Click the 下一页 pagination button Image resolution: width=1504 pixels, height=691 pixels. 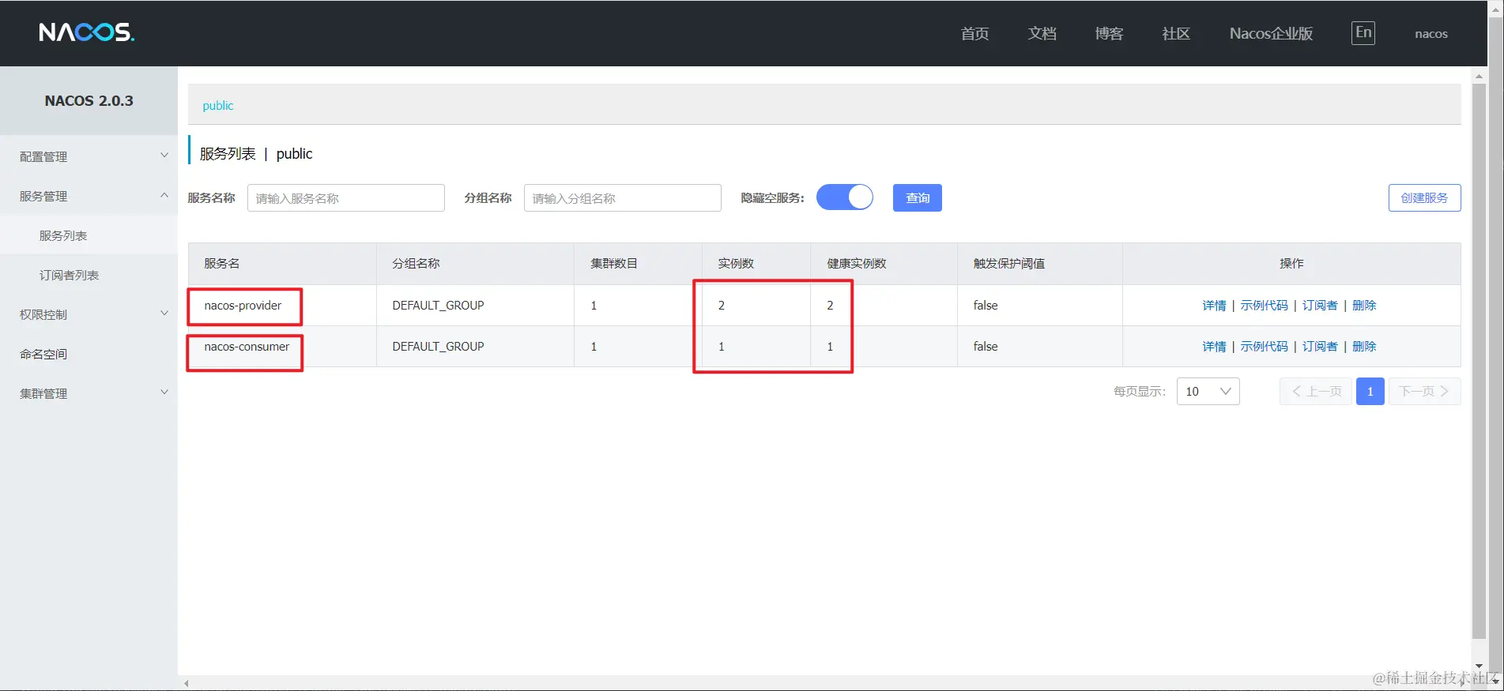tap(1424, 391)
